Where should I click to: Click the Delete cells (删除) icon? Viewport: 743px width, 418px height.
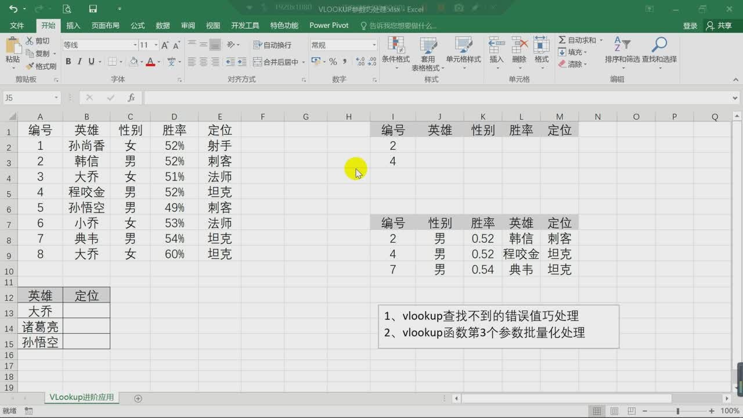tap(519, 44)
